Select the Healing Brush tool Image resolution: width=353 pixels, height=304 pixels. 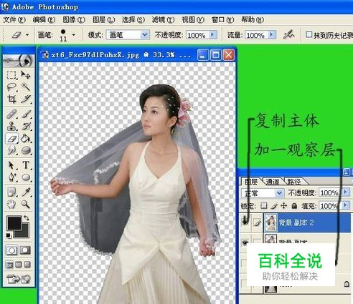tap(11, 114)
